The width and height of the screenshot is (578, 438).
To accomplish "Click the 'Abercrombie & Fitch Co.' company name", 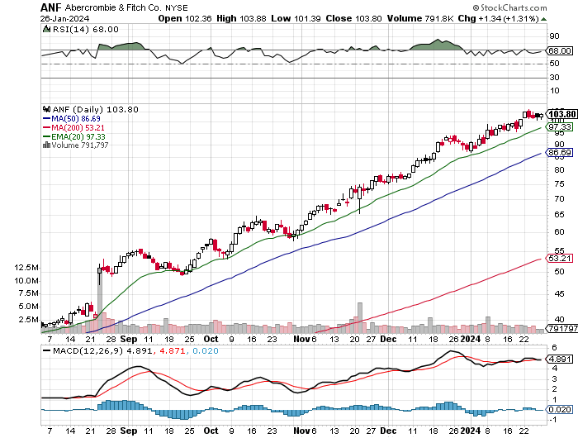I will pos(113,7).
